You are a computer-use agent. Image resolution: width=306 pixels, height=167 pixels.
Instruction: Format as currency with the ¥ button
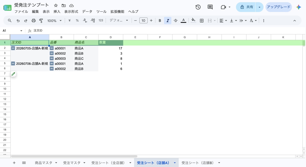(69, 21)
